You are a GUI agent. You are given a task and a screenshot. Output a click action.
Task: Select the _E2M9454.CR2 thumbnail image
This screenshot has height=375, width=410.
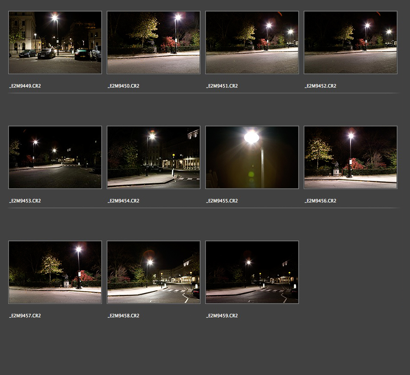point(154,157)
